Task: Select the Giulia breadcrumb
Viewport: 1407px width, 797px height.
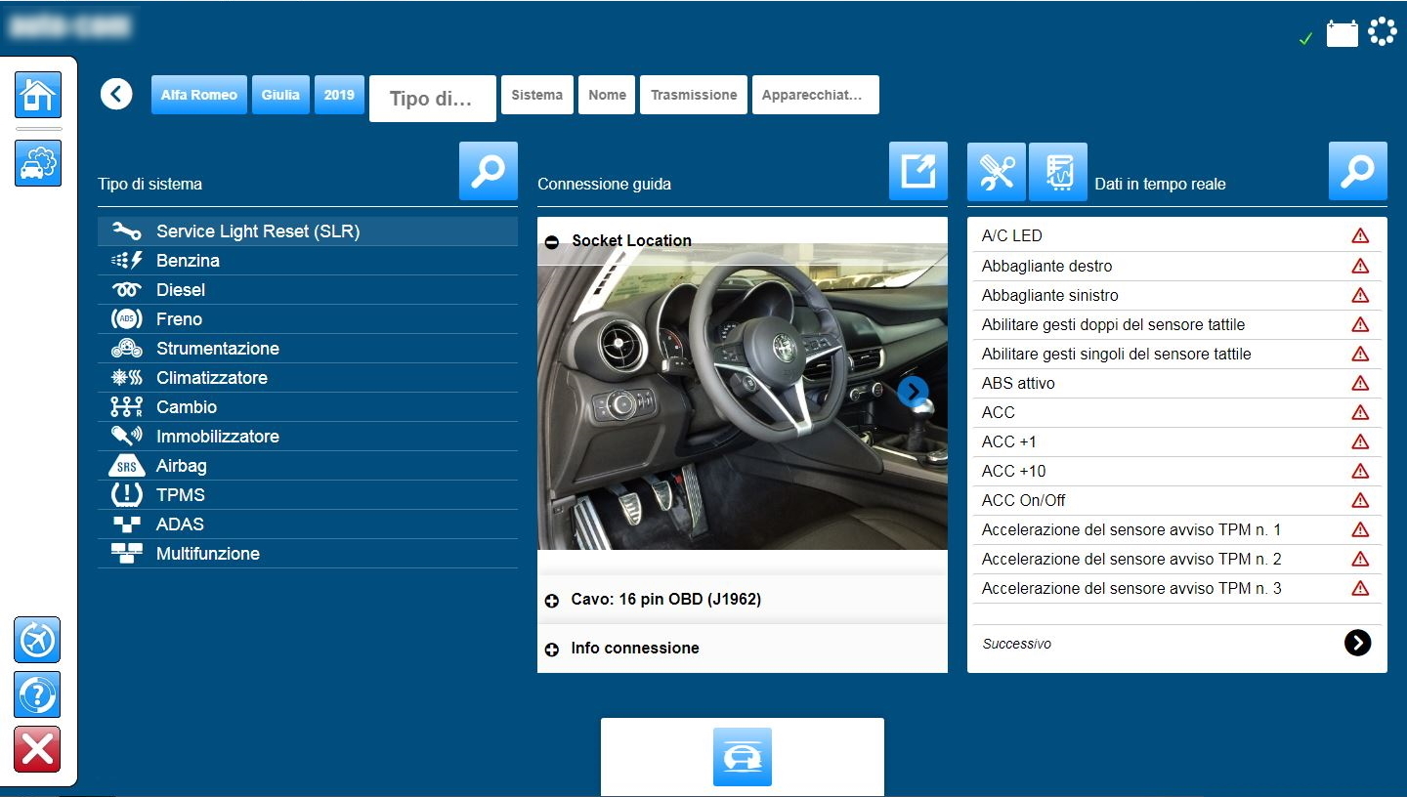Action: tap(280, 95)
